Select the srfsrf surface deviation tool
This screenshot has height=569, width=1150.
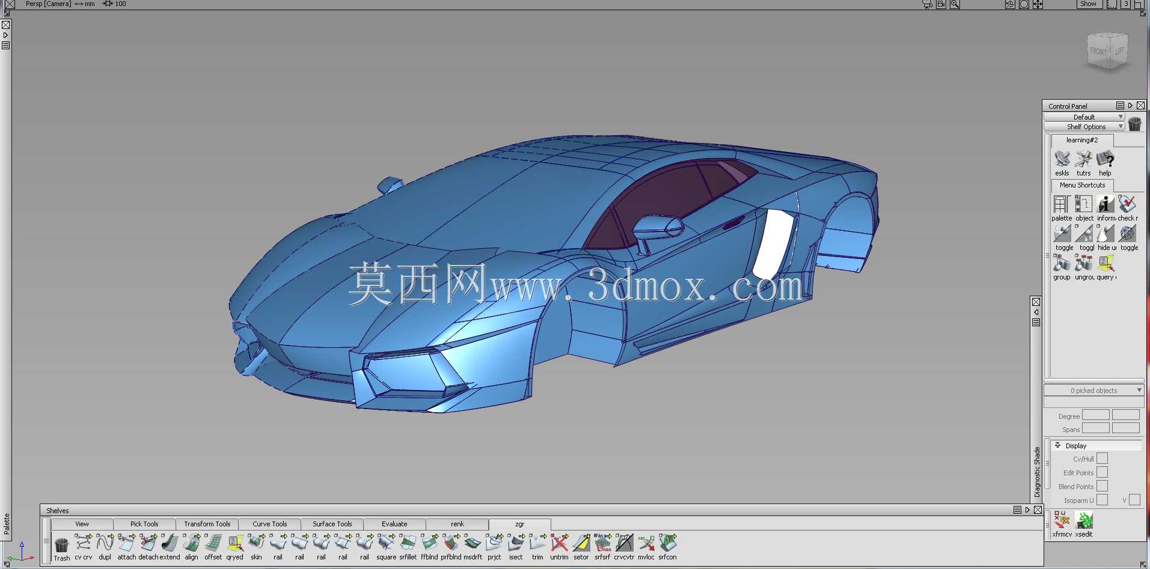[x=602, y=543]
